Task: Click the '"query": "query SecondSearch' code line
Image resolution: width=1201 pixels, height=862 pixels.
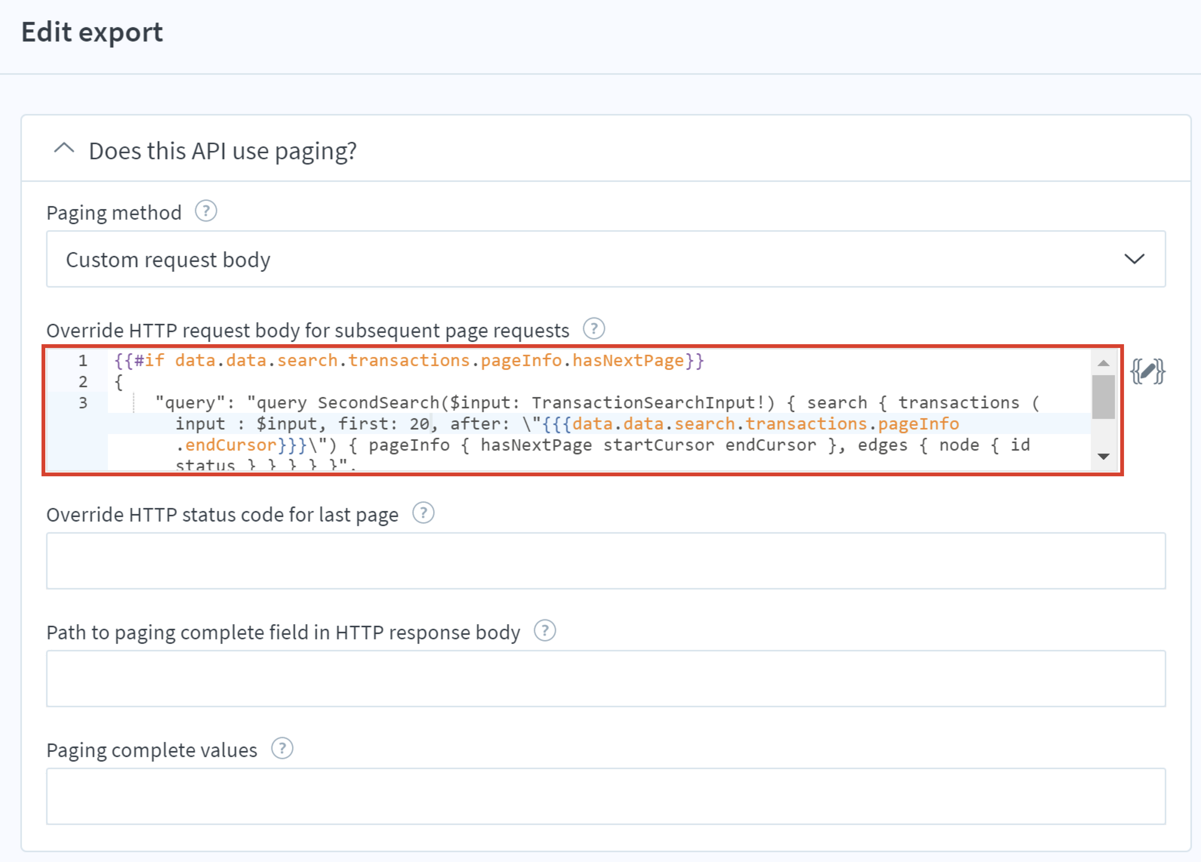Action: 598,403
